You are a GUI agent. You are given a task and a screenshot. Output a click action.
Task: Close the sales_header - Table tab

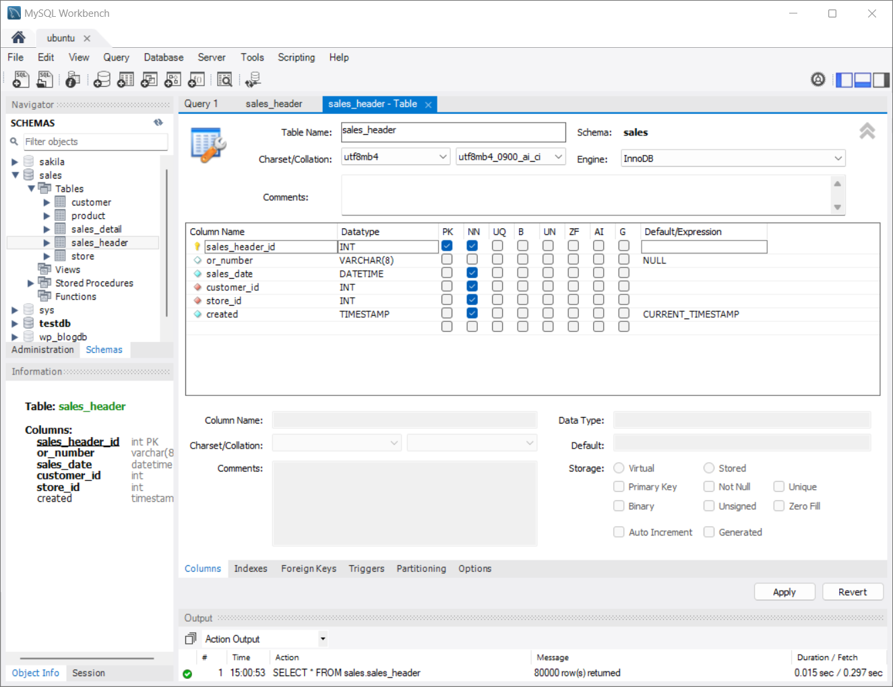pos(428,104)
